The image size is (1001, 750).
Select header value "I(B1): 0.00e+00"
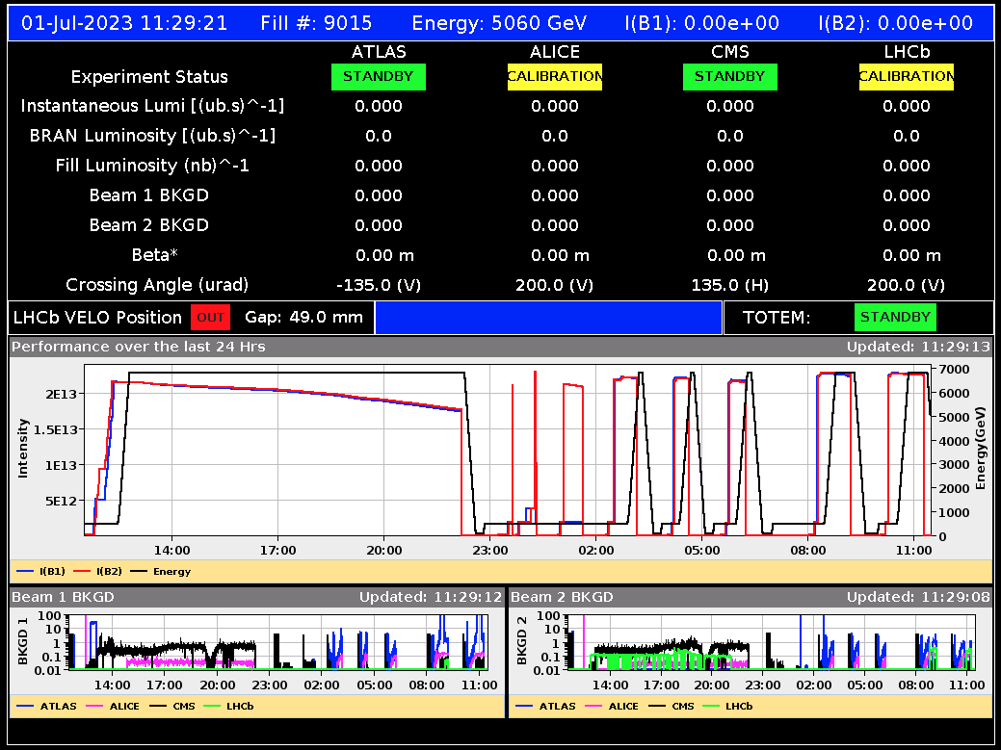point(702,24)
